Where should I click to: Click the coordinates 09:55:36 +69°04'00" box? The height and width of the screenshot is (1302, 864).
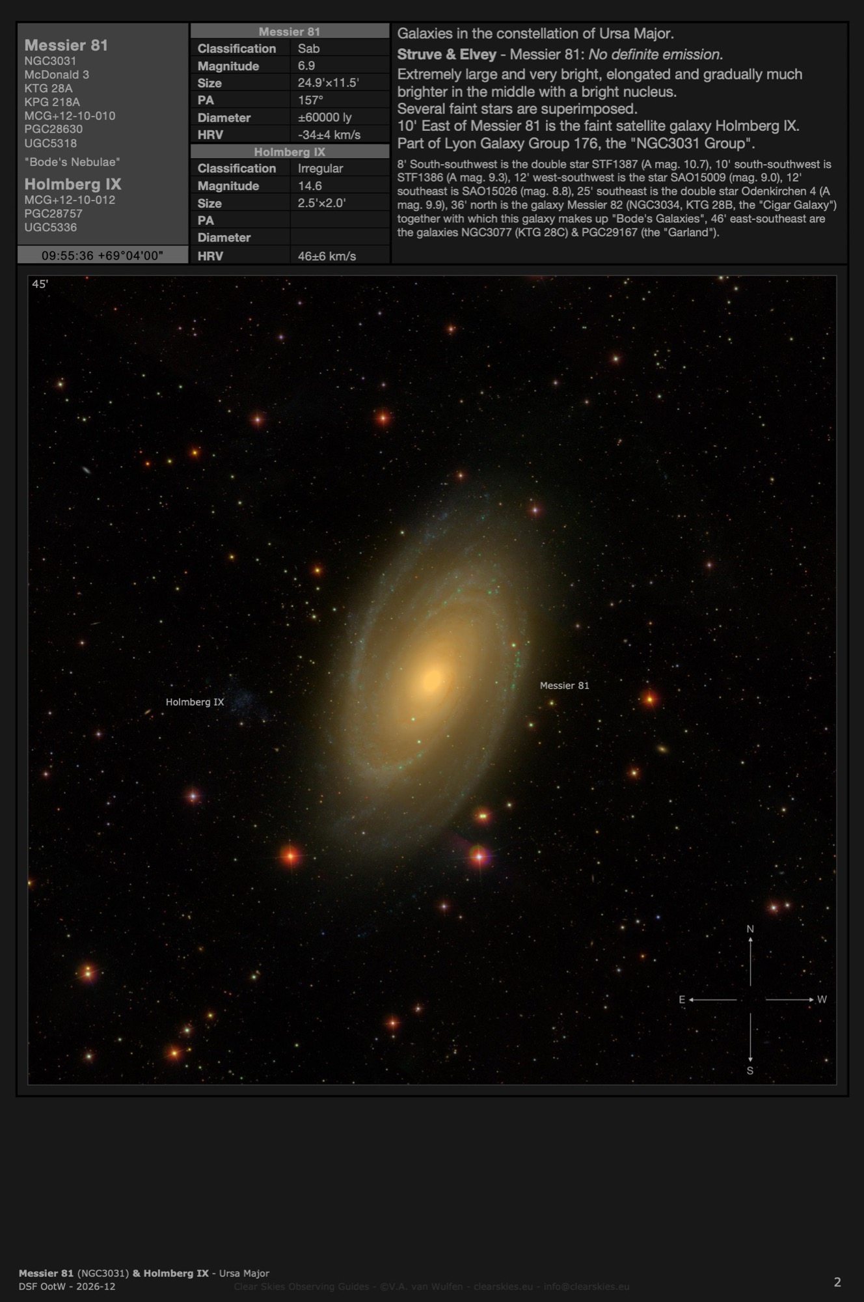pyautogui.click(x=102, y=255)
